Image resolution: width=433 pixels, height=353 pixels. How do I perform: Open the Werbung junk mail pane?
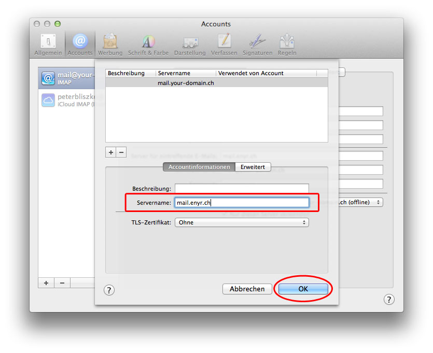click(x=110, y=45)
